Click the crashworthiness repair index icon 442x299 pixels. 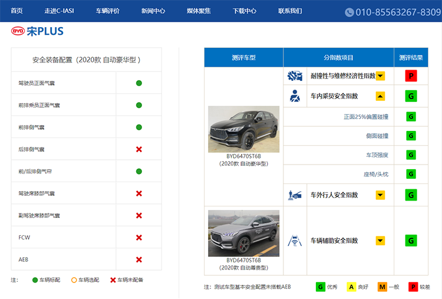(x=295, y=76)
